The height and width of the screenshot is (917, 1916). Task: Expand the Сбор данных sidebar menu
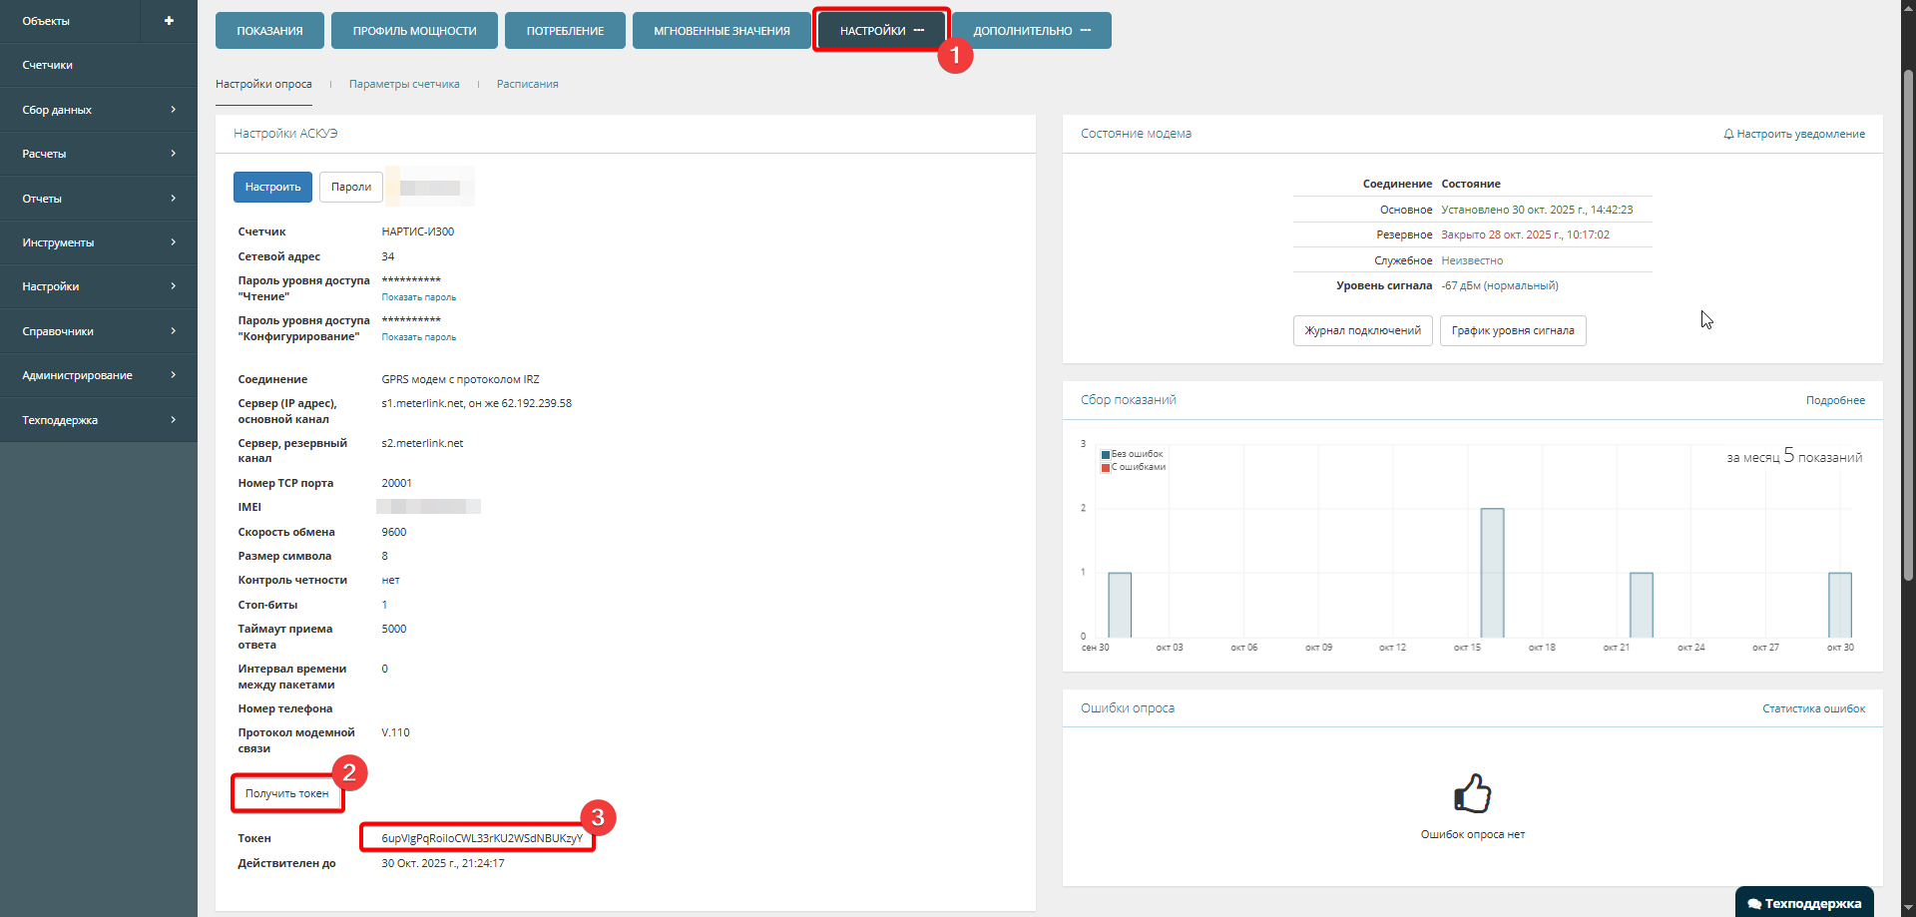coord(99,110)
